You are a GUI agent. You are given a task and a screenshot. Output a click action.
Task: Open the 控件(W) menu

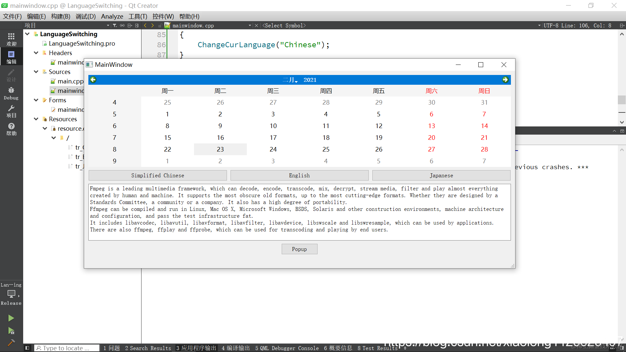(163, 16)
